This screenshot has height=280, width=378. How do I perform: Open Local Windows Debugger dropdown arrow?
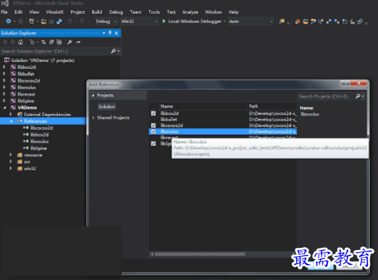[225, 22]
